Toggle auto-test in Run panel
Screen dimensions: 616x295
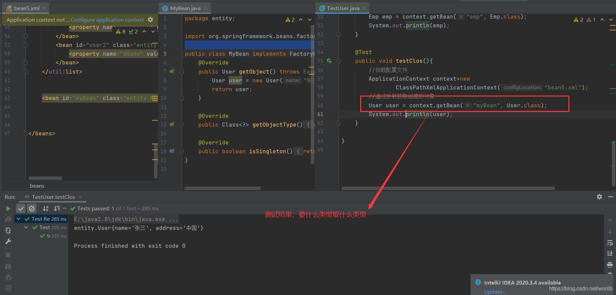pos(8,231)
